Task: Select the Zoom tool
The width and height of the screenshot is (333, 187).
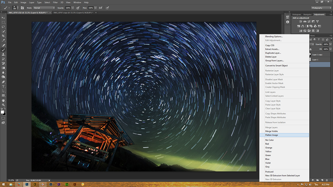Action: click(3, 105)
